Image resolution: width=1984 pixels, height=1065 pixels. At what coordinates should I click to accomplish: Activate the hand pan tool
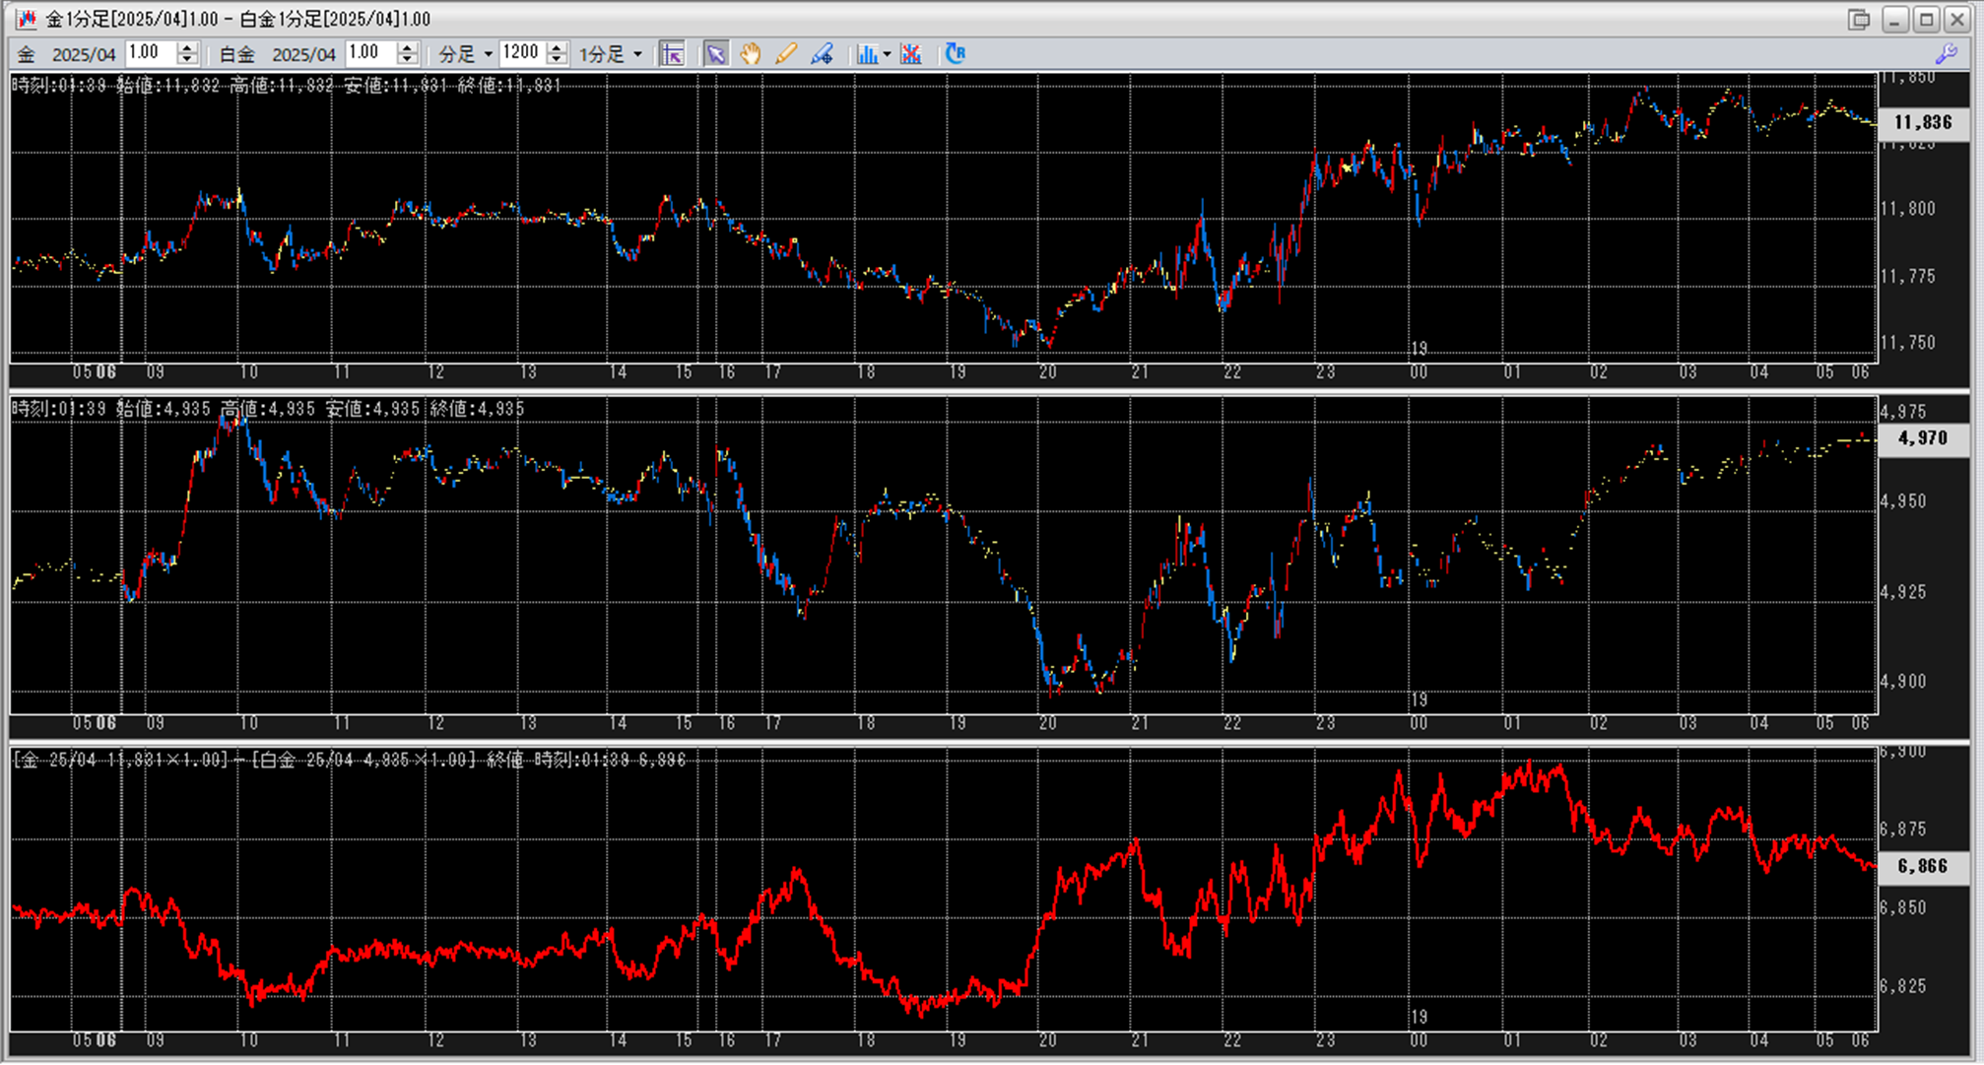click(751, 54)
